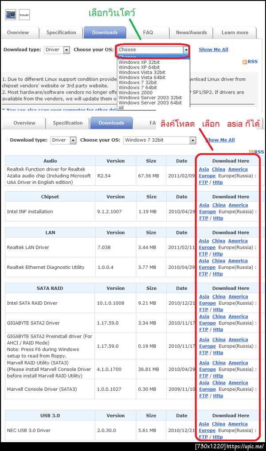Select All in the OS list
The image size is (266, 451).
coord(121,108)
